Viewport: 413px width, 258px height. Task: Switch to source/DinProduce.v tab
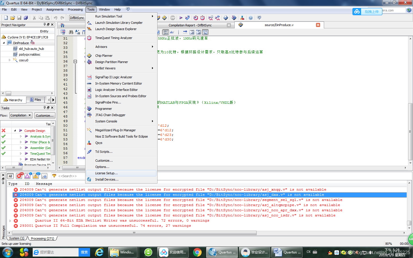coord(279,25)
